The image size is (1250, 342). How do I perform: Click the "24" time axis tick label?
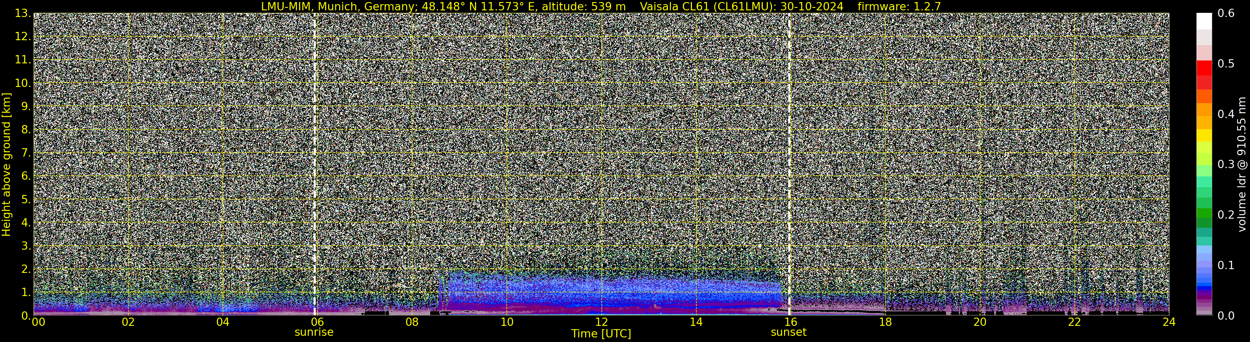coord(1169,322)
